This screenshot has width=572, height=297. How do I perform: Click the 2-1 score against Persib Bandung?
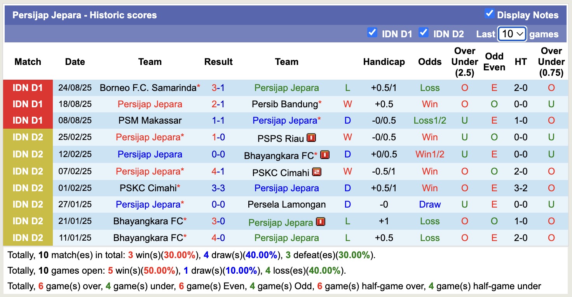[x=218, y=104]
